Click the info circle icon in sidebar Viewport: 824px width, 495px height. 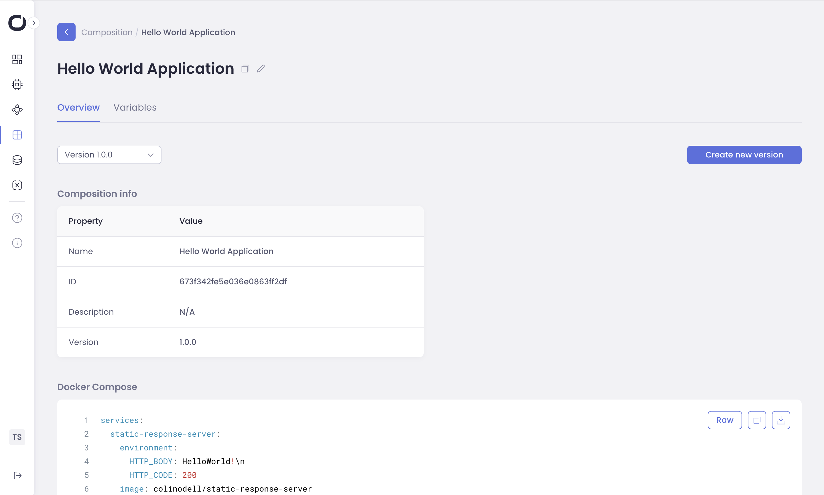click(17, 243)
